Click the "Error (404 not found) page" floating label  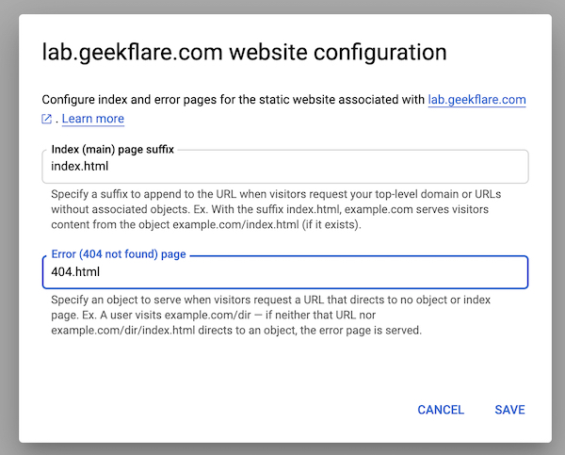[118, 255]
